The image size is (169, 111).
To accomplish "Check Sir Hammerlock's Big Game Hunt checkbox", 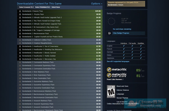I will click(20, 27).
